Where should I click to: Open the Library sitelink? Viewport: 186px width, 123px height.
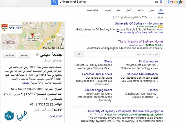tap(153, 90)
